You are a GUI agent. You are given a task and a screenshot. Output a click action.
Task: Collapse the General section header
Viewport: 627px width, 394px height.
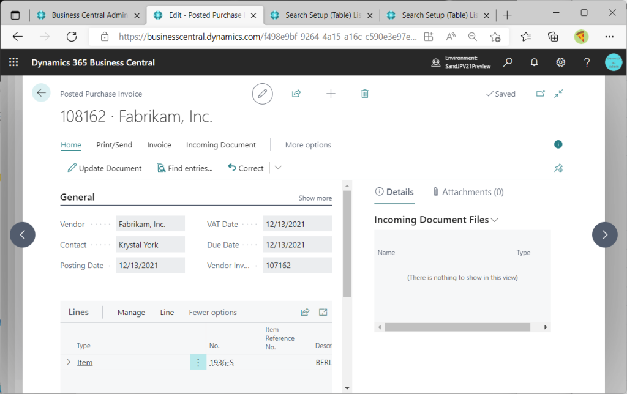tap(77, 197)
